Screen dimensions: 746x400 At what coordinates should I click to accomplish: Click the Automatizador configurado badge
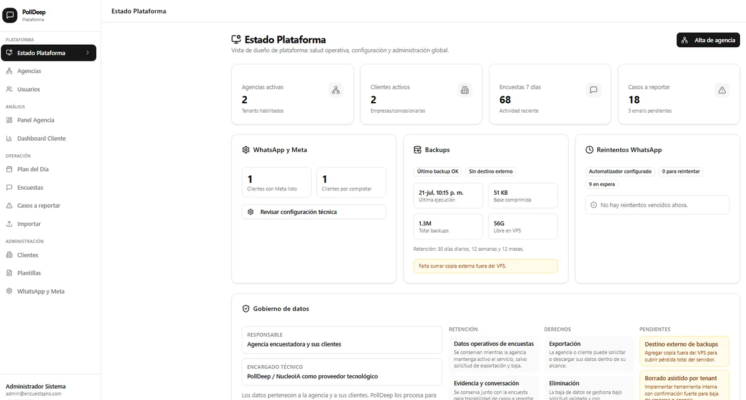point(620,172)
